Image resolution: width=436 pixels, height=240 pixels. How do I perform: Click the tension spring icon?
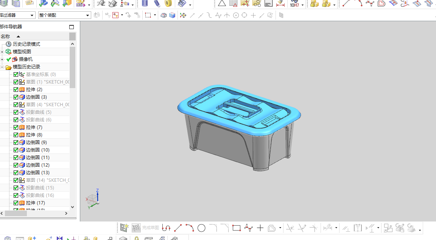(x=157, y=3)
